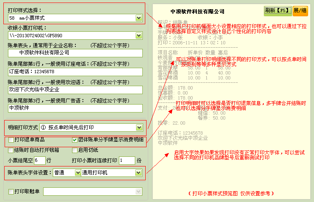This screenshot has width=314, height=202.
Task: Expand the 通用打印机 printer type dropdown
Action: click(138, 173)
